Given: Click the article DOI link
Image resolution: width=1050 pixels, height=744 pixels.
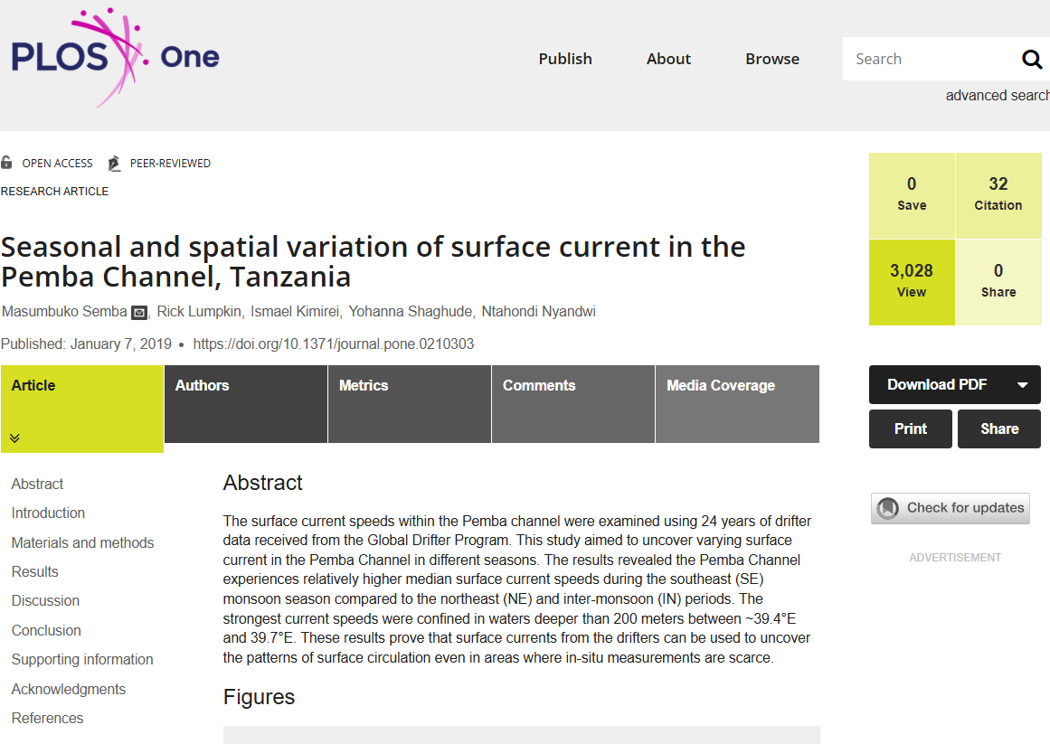Looking at the screenshot, I should pos(333,344).
